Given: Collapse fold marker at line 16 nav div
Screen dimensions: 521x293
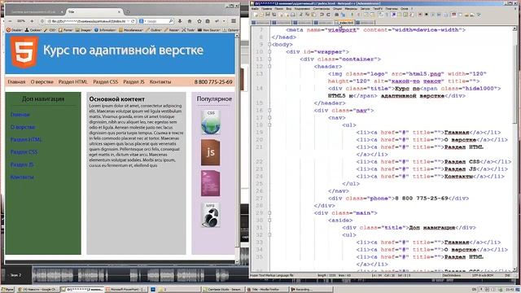Looking at the screenshot, I should (x=269, y=111).
